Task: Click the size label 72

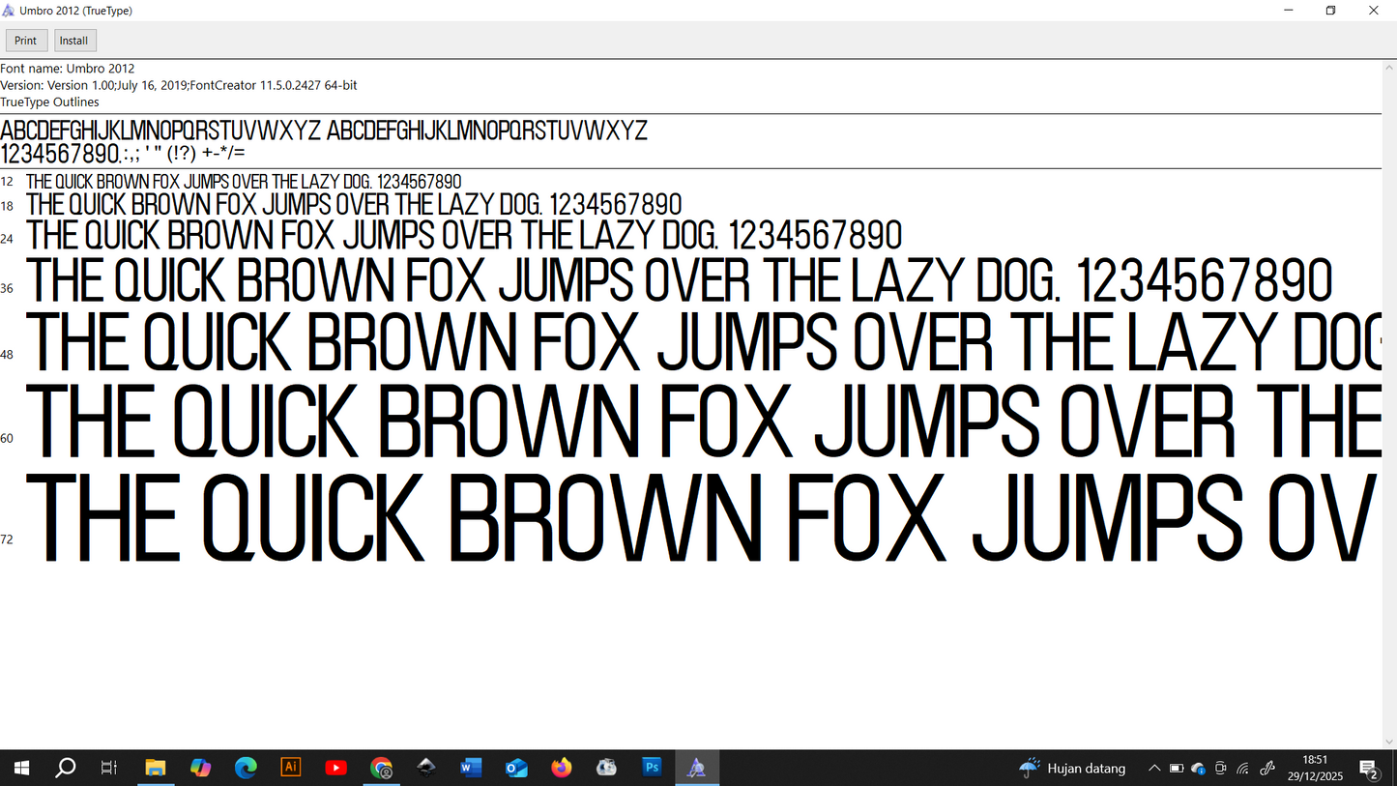Action: point(7,539)
